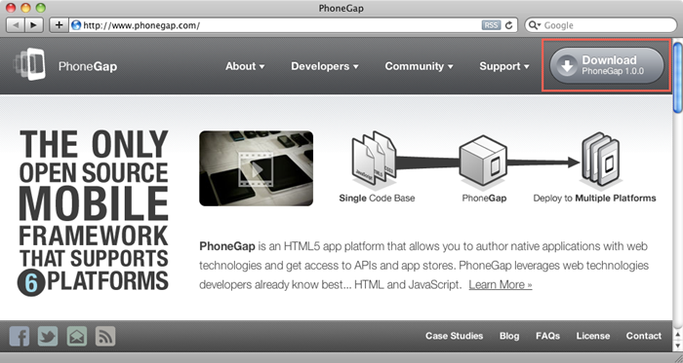Click the download arrow icon on Download button
Screen dimensions: 683x363
point(566,66)
